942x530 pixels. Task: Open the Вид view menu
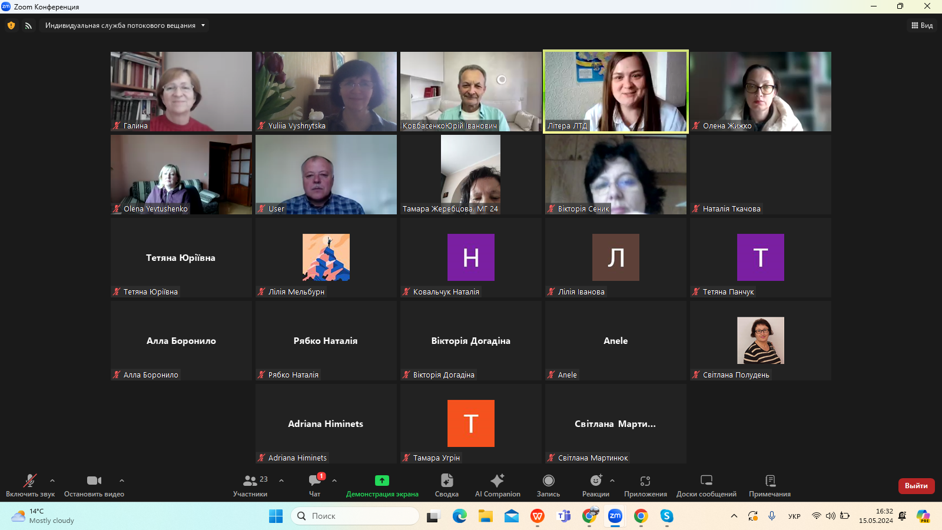tap(922, 25)
